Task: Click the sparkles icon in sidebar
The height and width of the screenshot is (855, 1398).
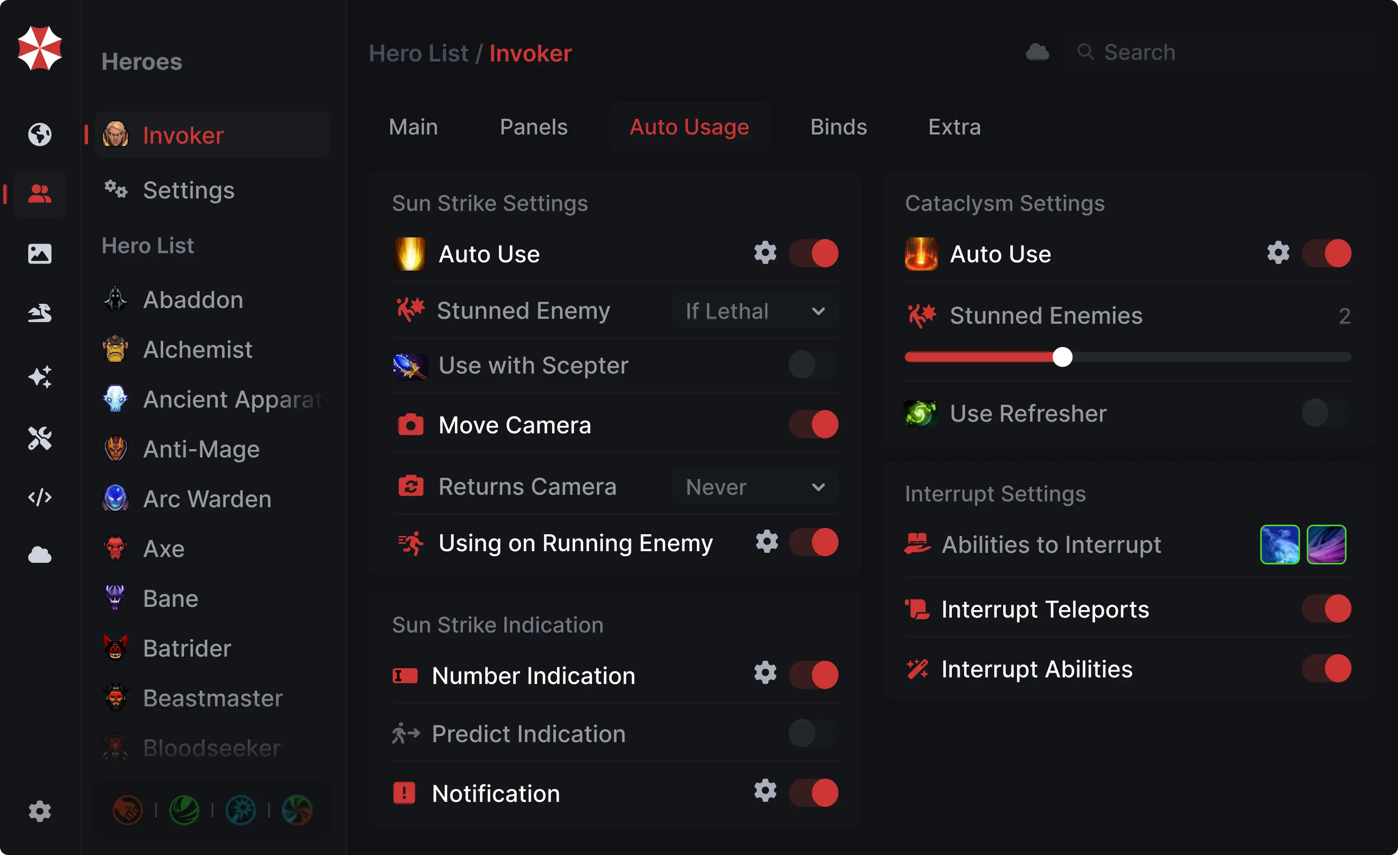Action: [40, 377]
